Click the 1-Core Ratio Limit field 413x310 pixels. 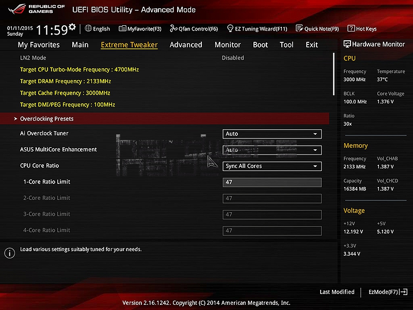272,182
